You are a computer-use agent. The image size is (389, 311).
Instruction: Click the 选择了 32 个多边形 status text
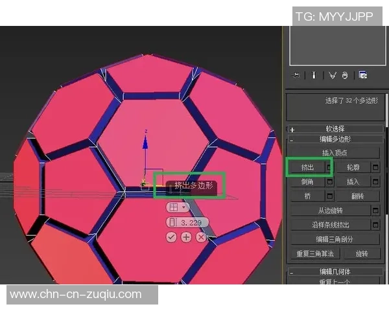point(351,100)
